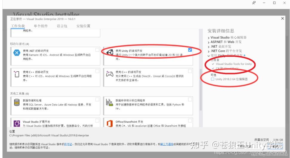Expand the .NET Core 跨平台开发 details

pyautogui.click(x=209, y=51)
